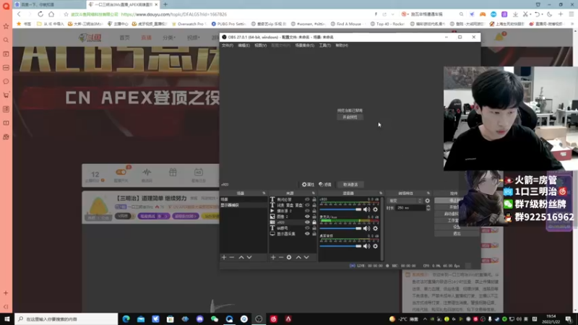Remove the selected source with the minus icon
Viewport: 578px width, 325px height.
[x=281, y=257]
